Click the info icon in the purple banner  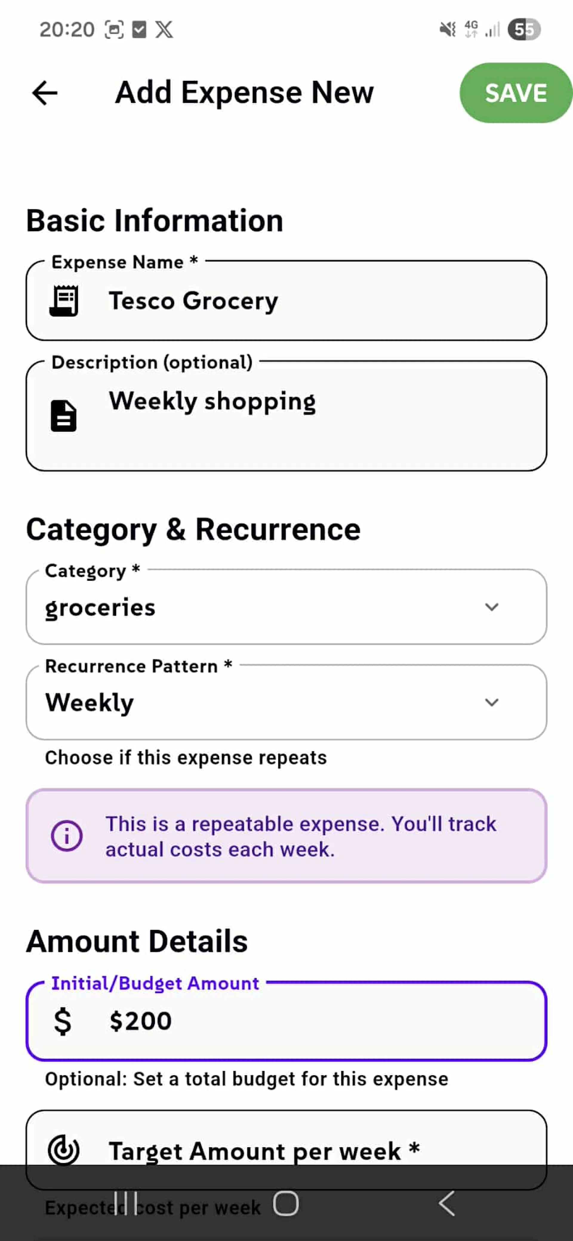pos(67,836)
